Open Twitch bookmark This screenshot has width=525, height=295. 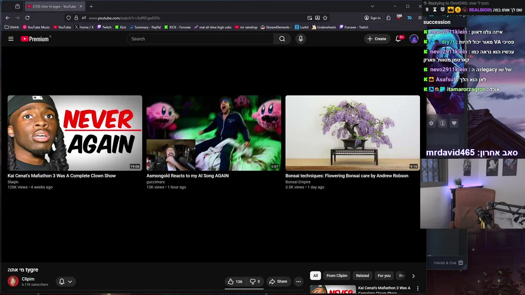click(104, 27)
